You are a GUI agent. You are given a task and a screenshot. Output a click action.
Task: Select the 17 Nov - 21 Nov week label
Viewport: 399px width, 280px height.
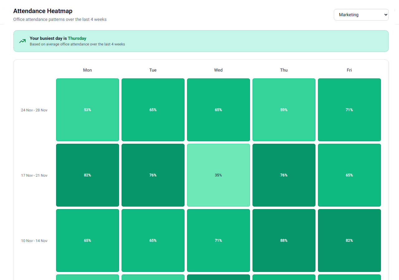(x=34, y=175)
